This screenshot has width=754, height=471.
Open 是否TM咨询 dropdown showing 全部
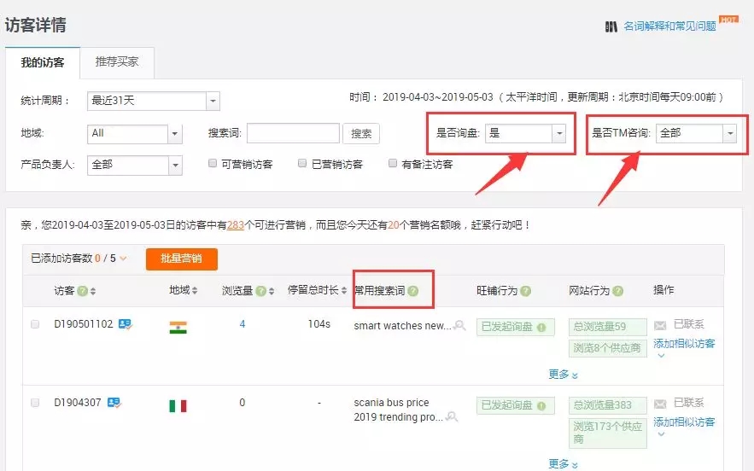[696, 133]
